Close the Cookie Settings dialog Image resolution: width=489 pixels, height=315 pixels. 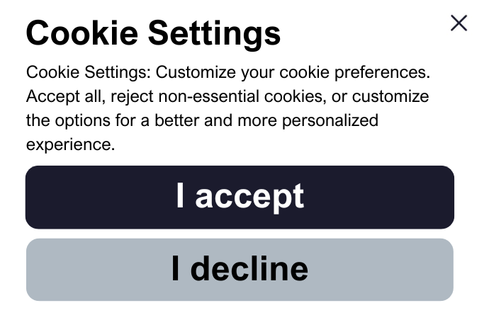click(x=459, y=23)
